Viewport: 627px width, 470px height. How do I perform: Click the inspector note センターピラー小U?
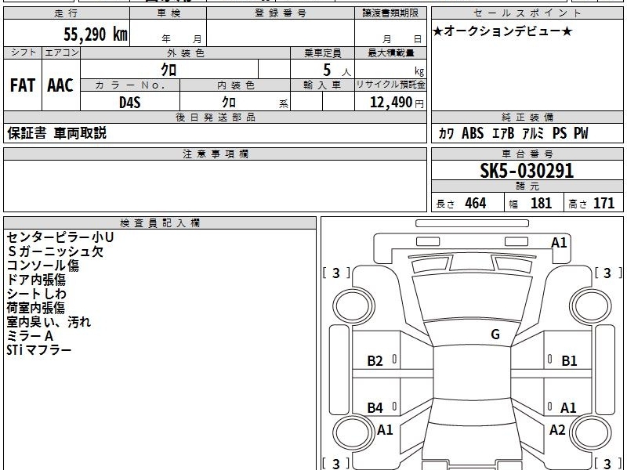point(60,237)
